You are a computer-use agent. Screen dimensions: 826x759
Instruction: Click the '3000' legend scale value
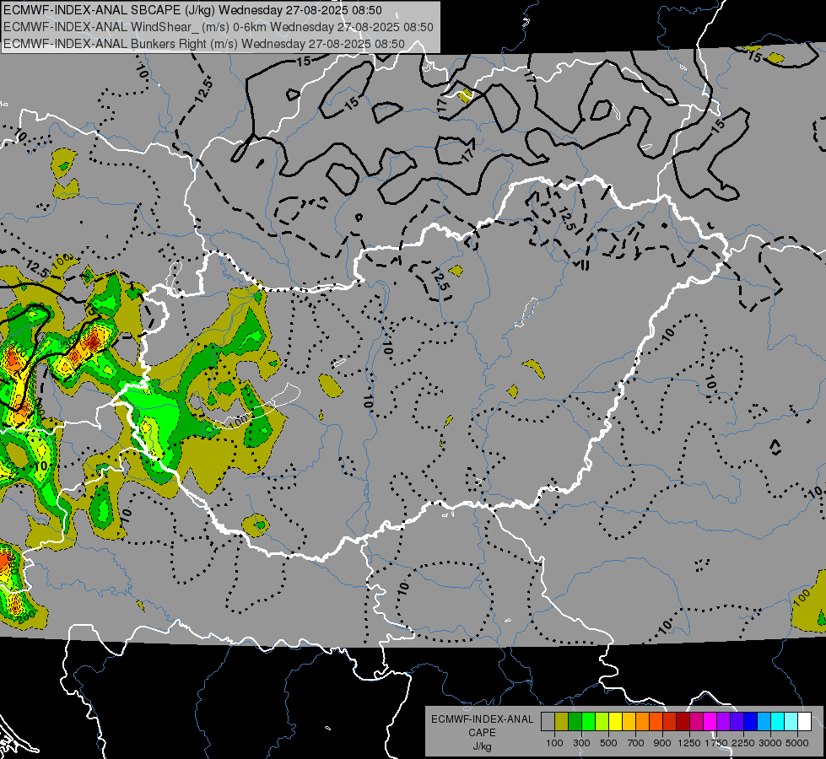(x=770, y=743)
